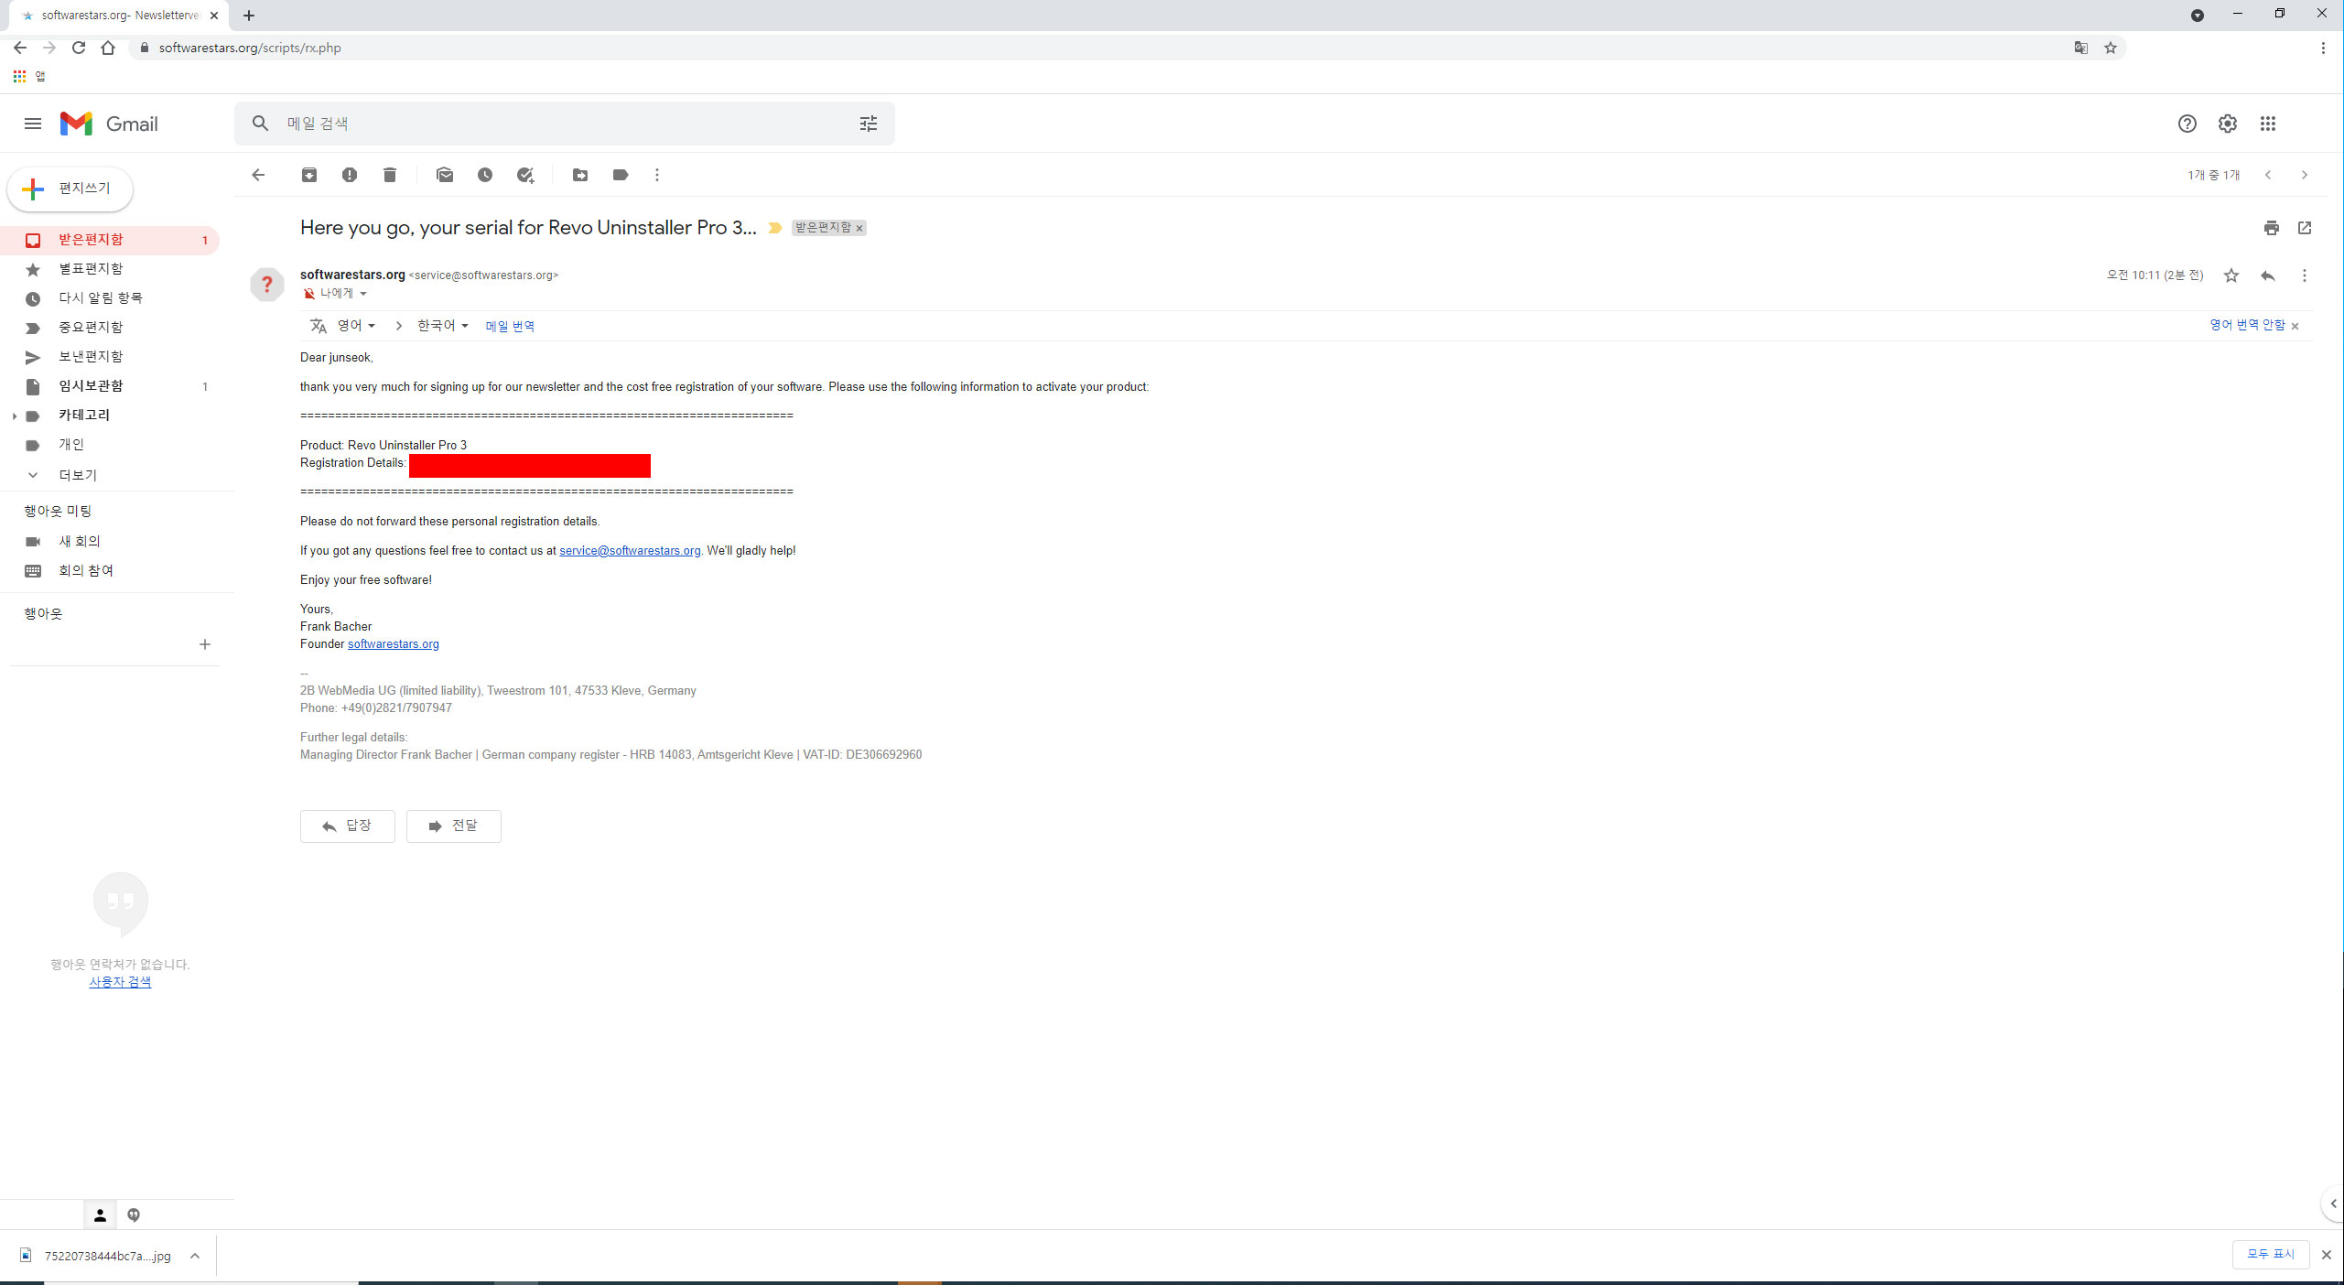2344x1285 pixels.
Task: Open the 받은편지함 folder
Action: click(x=110, y=240)
